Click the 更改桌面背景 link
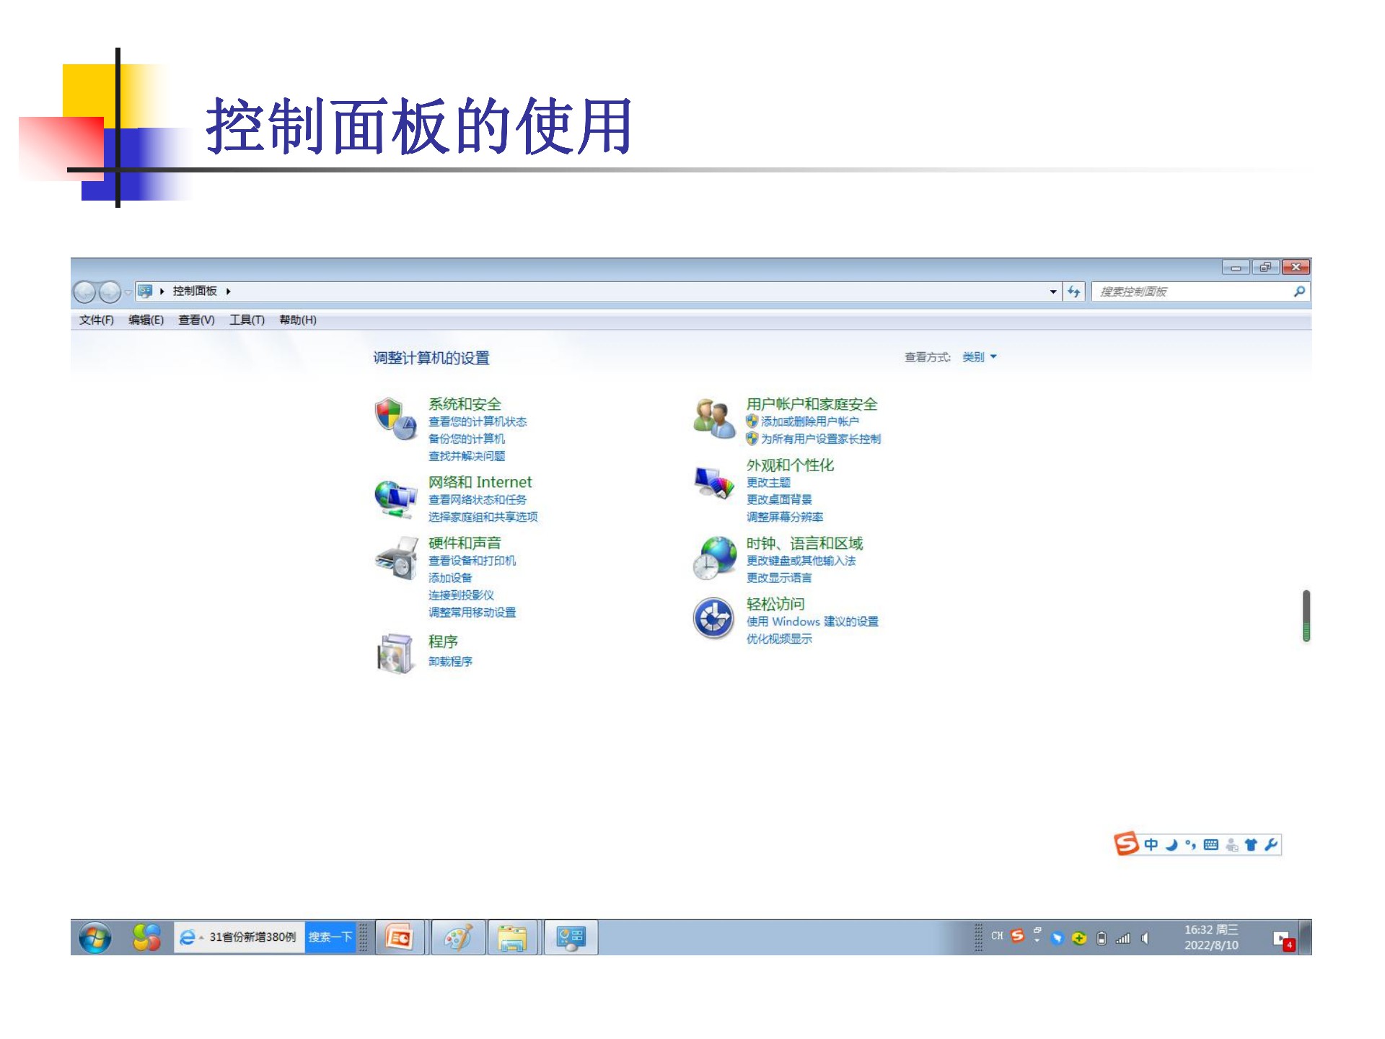Screen dimensions: 1385x1039 [779, 499]
